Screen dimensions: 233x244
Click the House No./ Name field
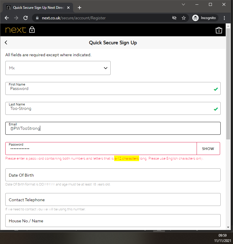coord(113,221)
